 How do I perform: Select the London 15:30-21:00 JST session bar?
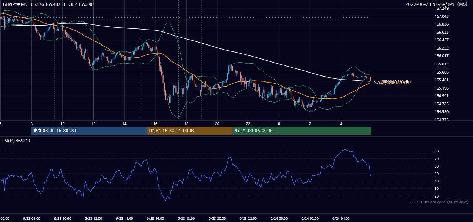(x=189, y=131)
